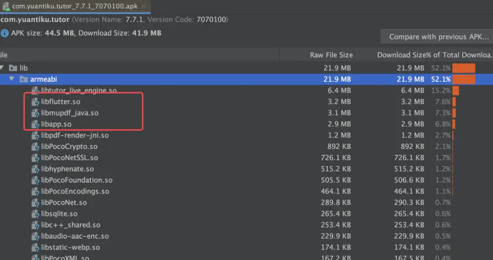
Task: Click the 7.6% value for libflutter.so
Action: (443, 102)
